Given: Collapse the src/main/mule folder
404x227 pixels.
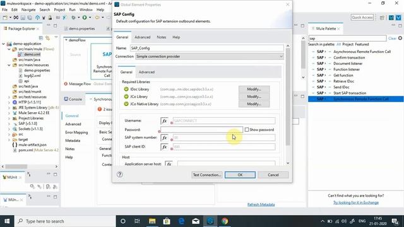Looking at the screenshot, I should click(x=9, y=49).
